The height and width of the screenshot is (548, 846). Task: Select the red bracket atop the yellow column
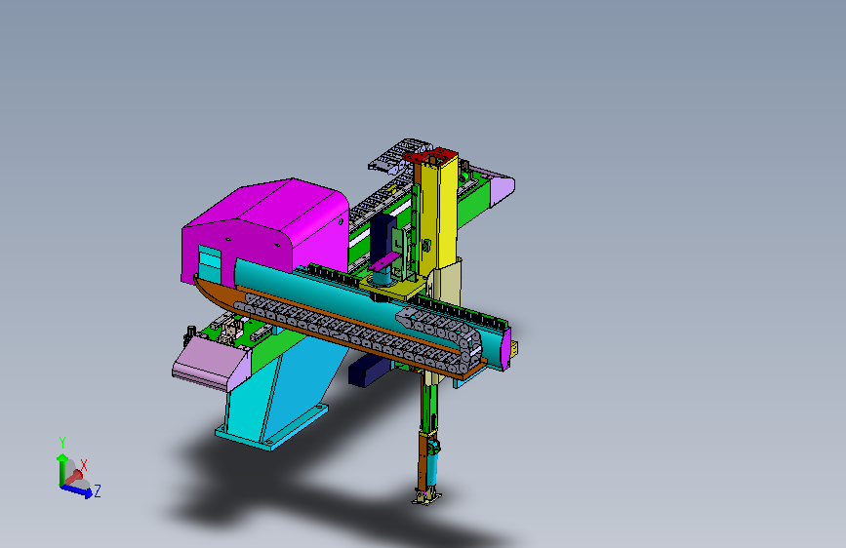tap(431, 156)
